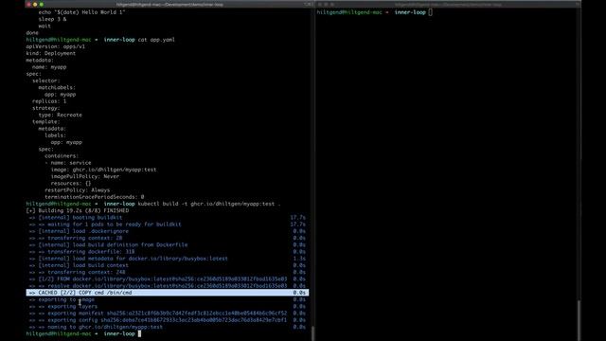This screenshot has height=341, width=606.
Task: Click the bottom prompt cursor in left terminal
Action: (x=139, y=333)
